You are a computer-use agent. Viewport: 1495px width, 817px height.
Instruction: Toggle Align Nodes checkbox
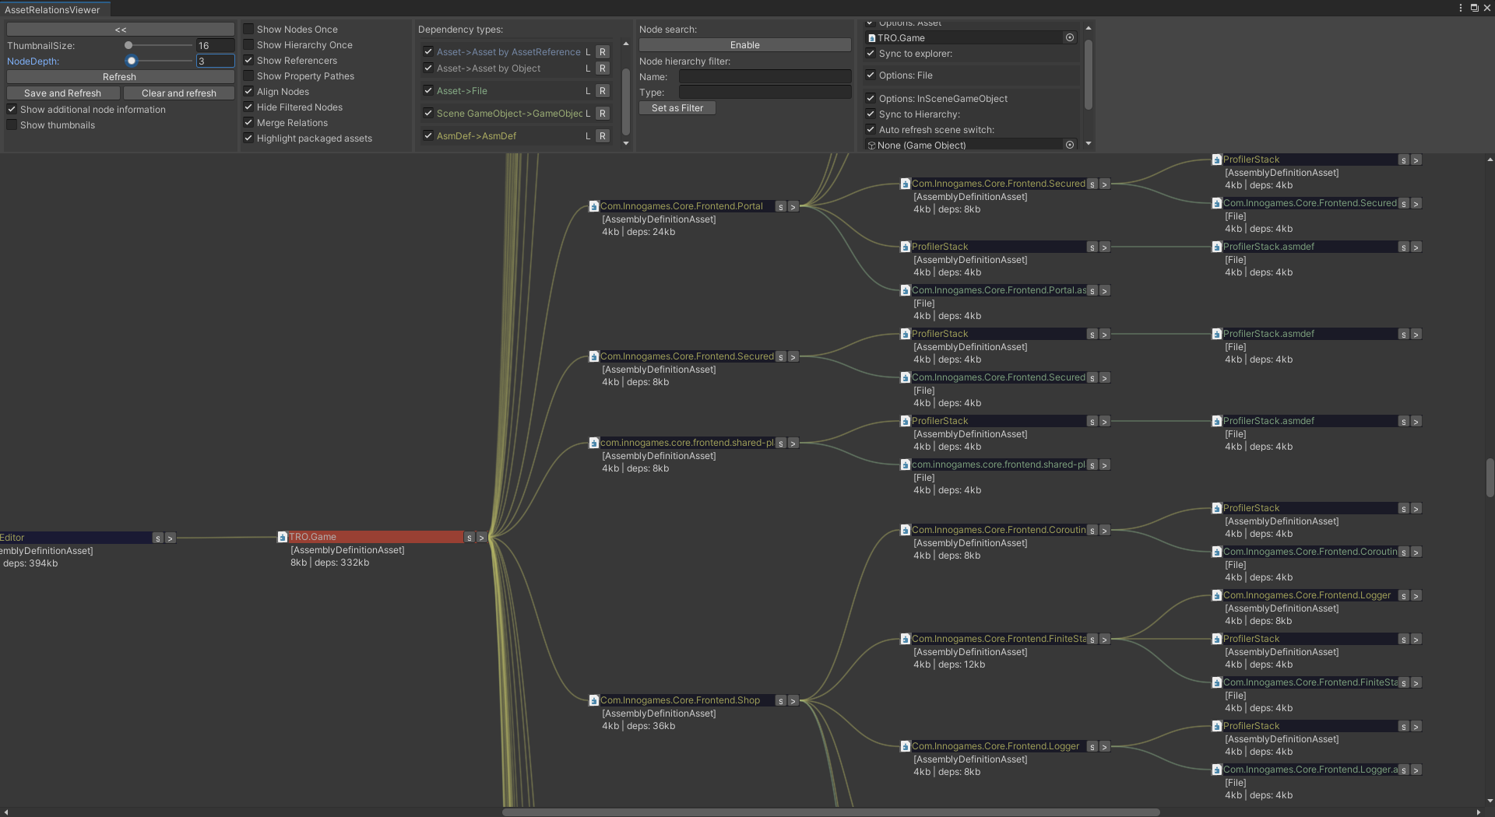tap(248, 91)
